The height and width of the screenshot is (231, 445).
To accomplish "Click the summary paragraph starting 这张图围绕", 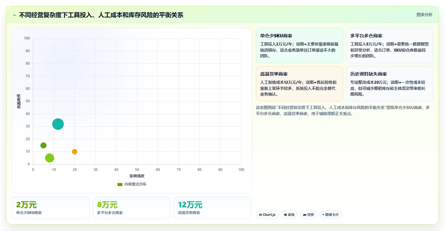I will [x=343, y=110].
